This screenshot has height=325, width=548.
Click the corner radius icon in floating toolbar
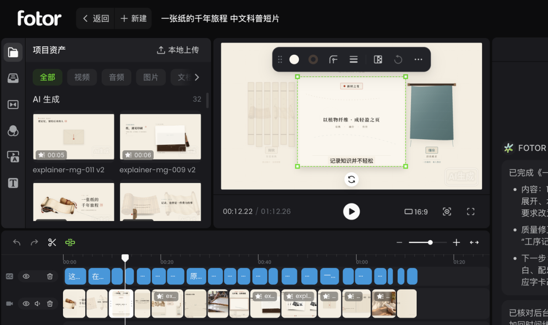click(333, 59)
